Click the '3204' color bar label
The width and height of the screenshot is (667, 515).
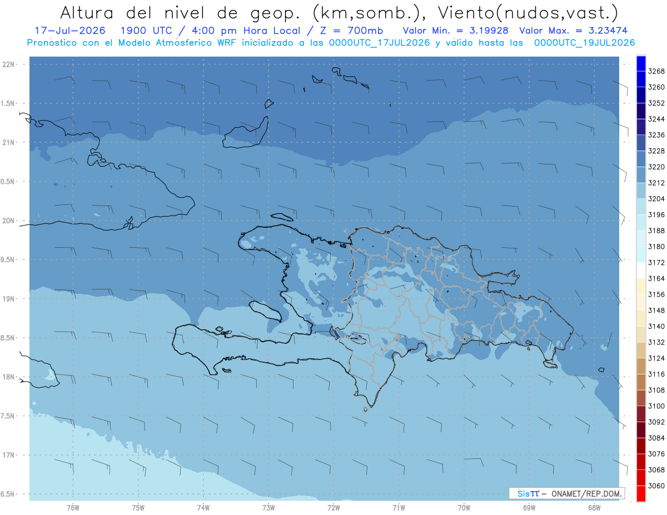click(x=656, y=199)
